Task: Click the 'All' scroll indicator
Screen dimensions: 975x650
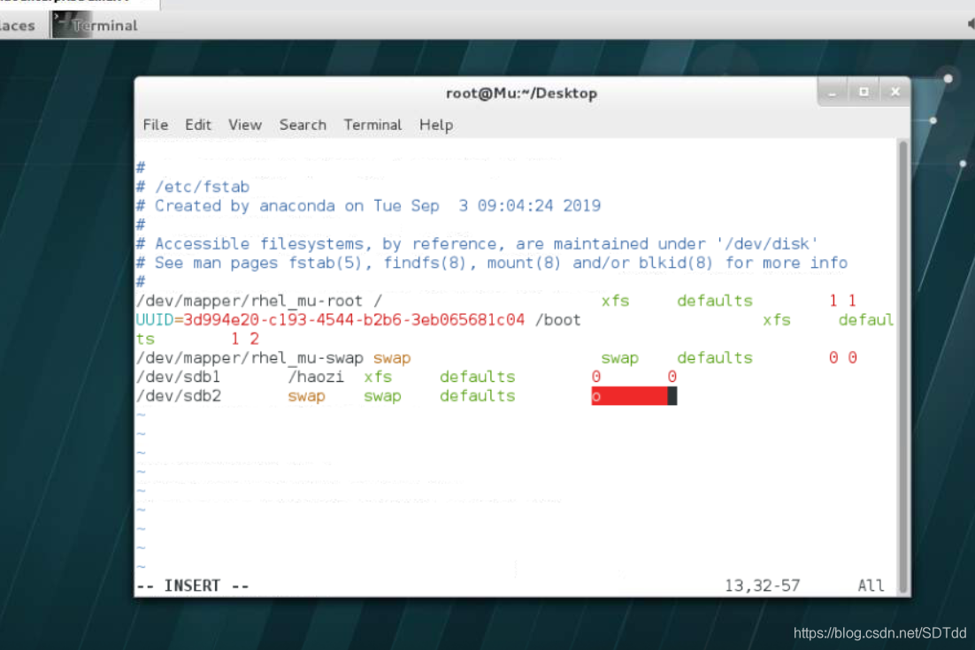Action: coord(871,585)
